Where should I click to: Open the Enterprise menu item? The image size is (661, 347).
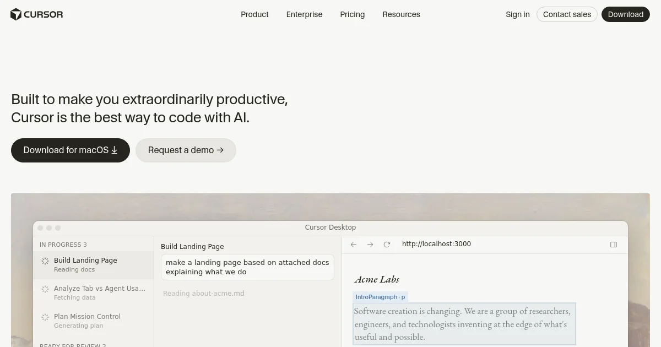[x=304, y=14]
